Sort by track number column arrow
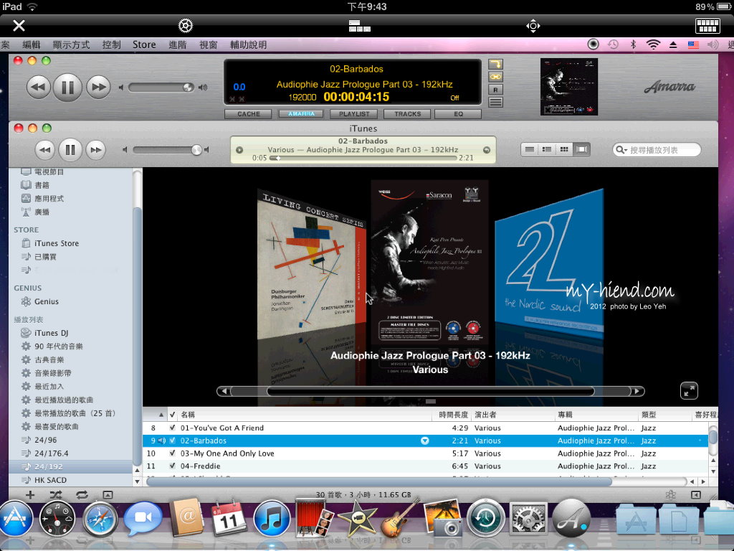This screenshot has height=551, width=734. pos(161,415)
